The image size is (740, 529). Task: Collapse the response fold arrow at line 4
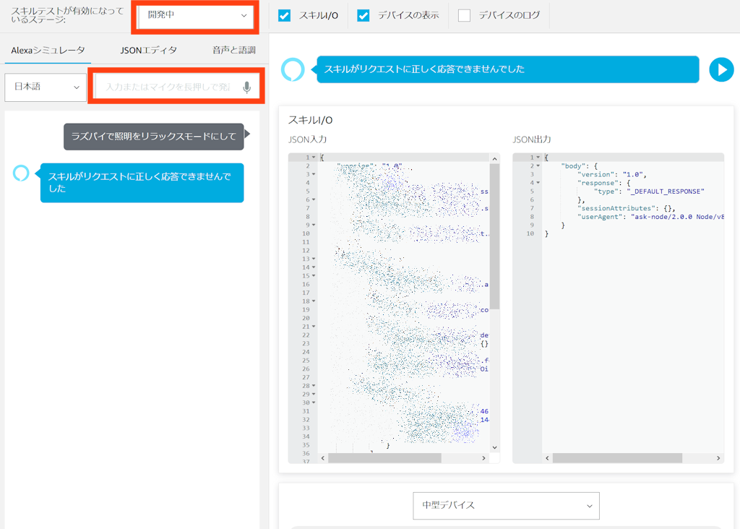tap(538, 183)
